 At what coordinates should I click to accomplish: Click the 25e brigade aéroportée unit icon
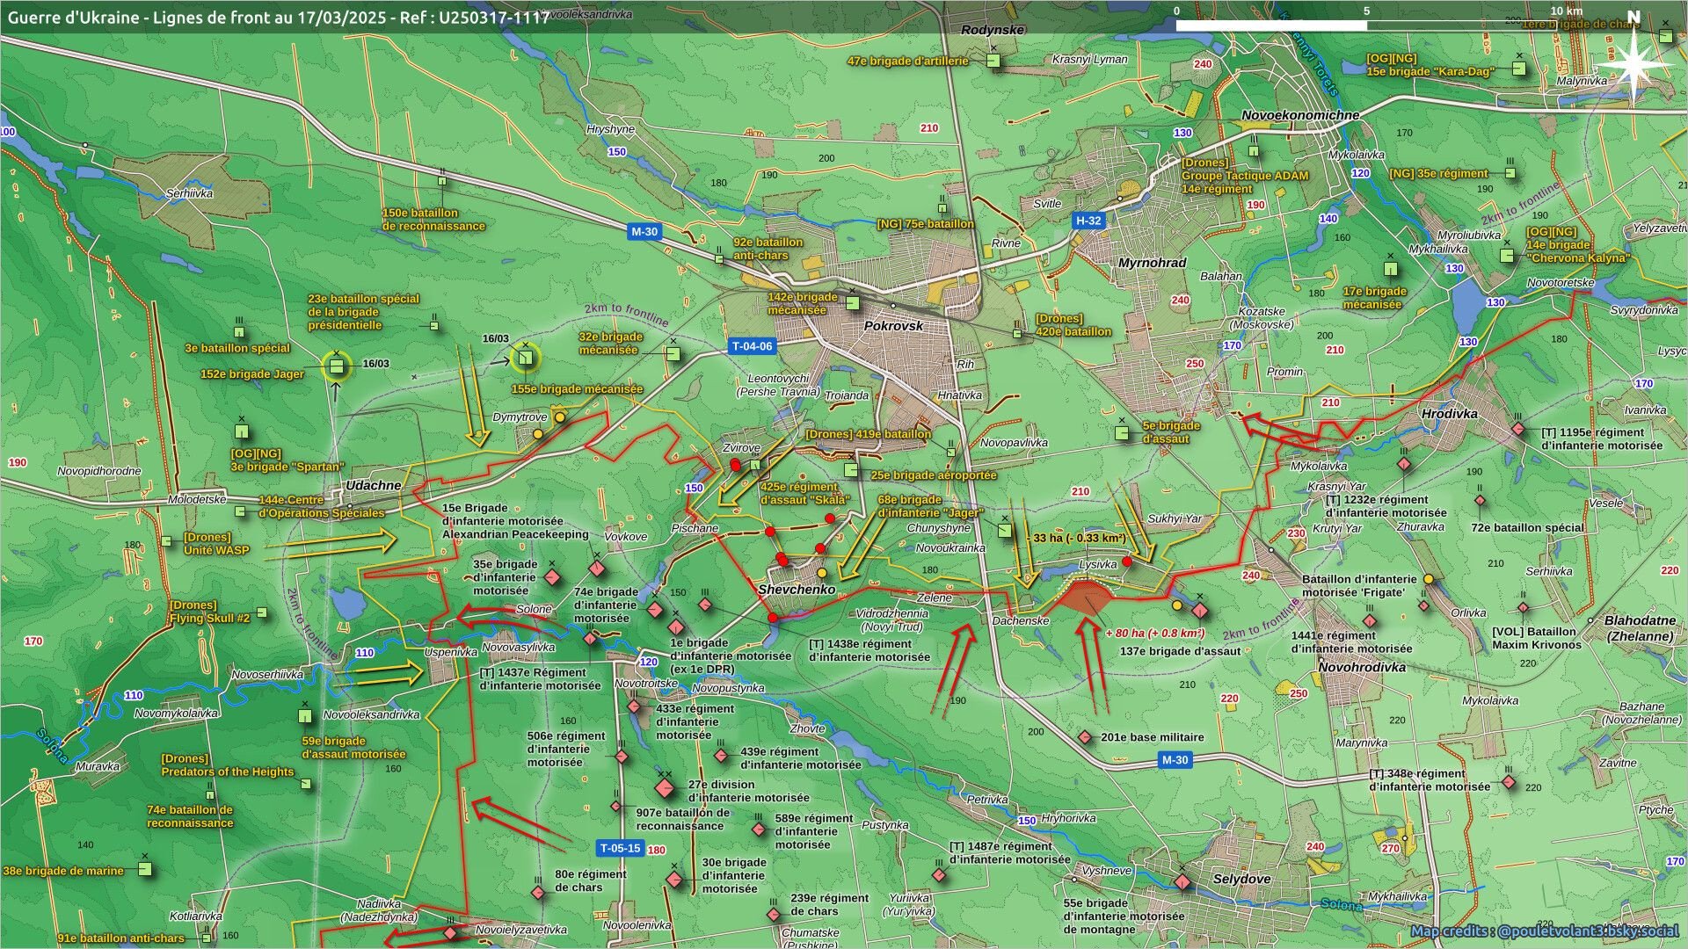tap(851, 470)
